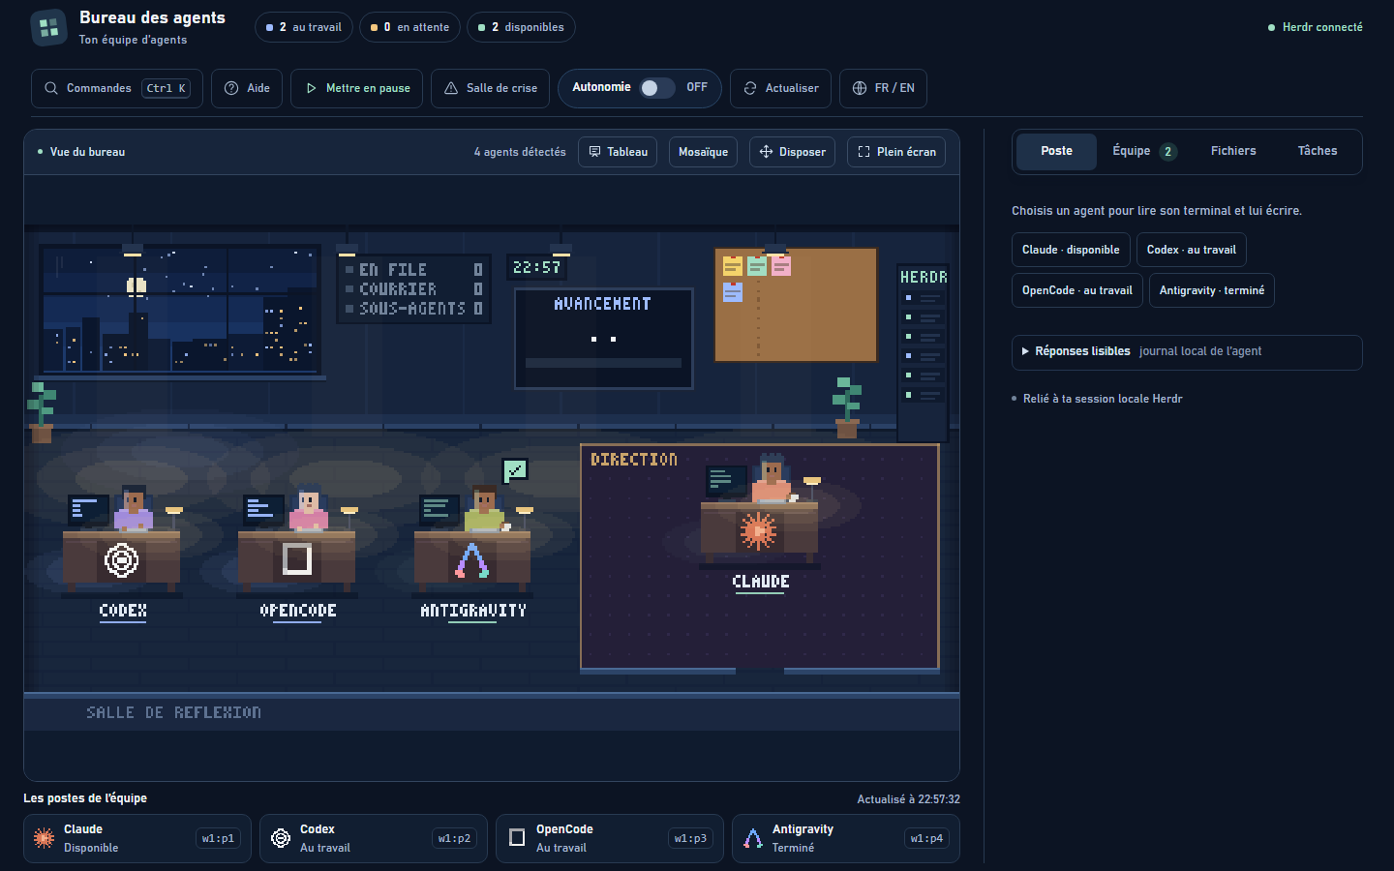Click the '0 en attente' status pill

[409, 27]
